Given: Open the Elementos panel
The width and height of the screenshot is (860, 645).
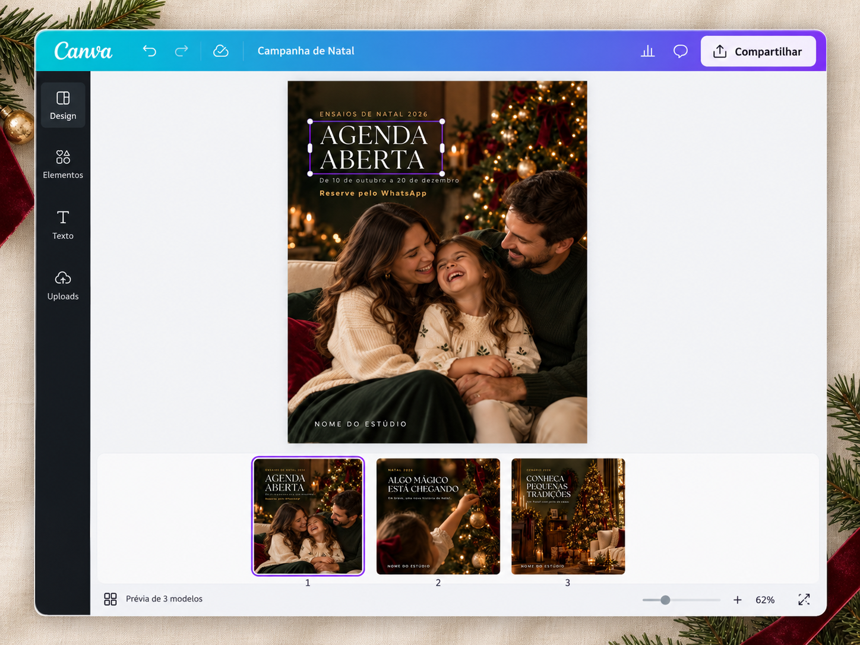Looking at the screenshot, I should (x=63, y=165).
